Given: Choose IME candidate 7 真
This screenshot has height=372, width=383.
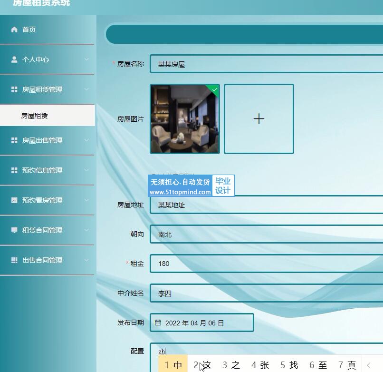Looking at the screenshot, I should point(347,365).
